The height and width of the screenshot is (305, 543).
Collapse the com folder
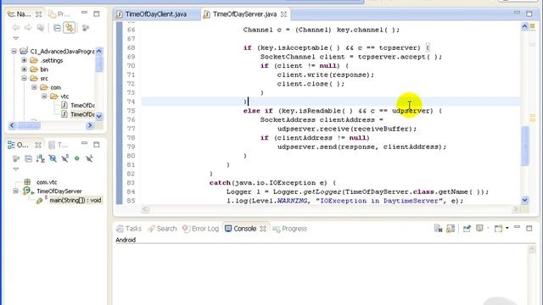pos(34,87)
